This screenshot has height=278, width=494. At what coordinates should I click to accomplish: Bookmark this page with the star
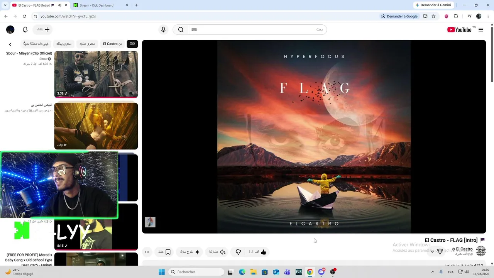click(x=433, y=16)
